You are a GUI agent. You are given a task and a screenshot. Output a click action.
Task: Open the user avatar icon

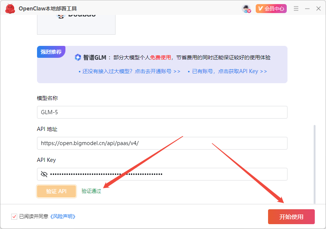[x=245, y=8]
